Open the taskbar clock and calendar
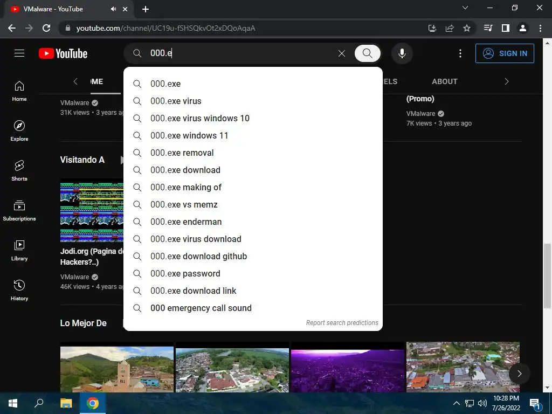This screenshot has width=552, height=414. pyautogui.click(x=506, y=403)
